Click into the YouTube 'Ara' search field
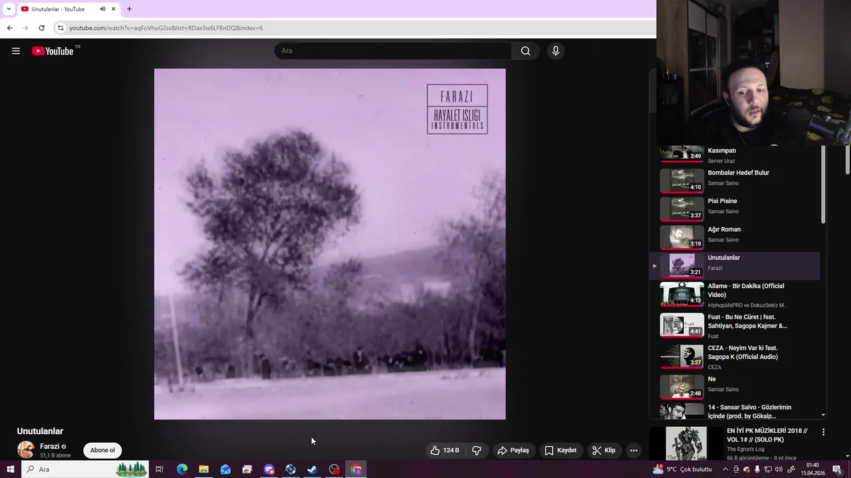 click(x=393, y=51)
